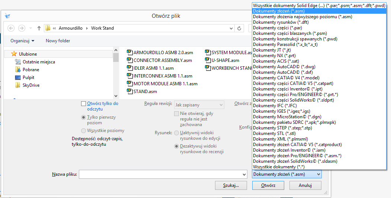Select SYSTEM MODULE assembly file icon

[x=208, y=52]
